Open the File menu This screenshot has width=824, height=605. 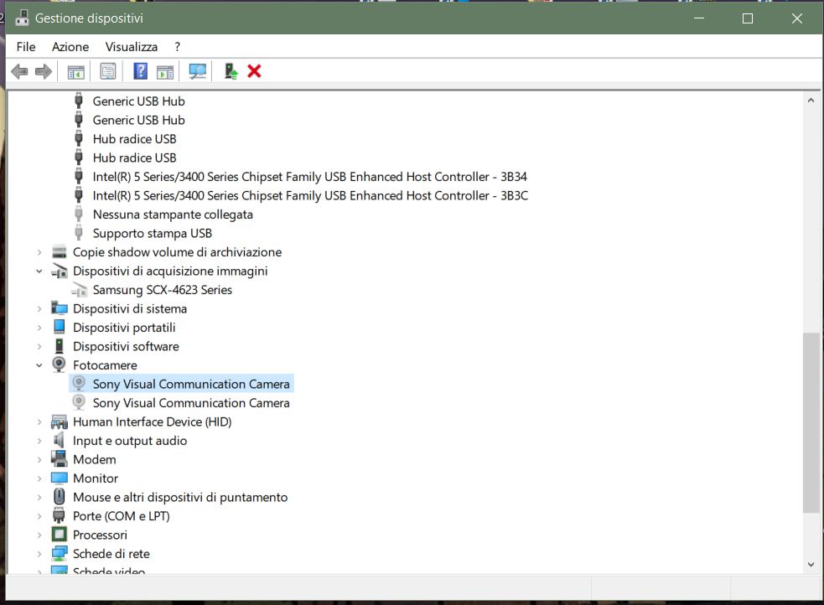(x=26, y=47)
